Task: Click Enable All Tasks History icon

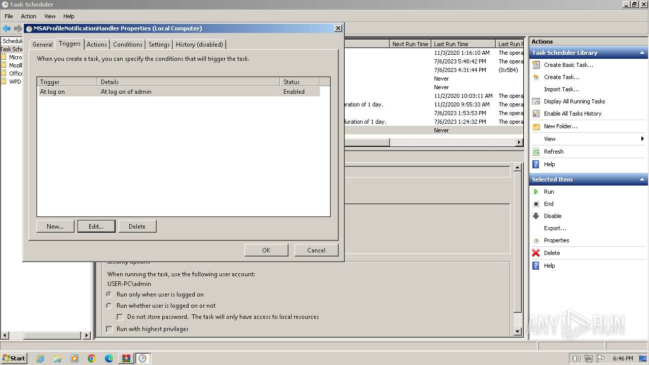Action: (x=536, y=114)
